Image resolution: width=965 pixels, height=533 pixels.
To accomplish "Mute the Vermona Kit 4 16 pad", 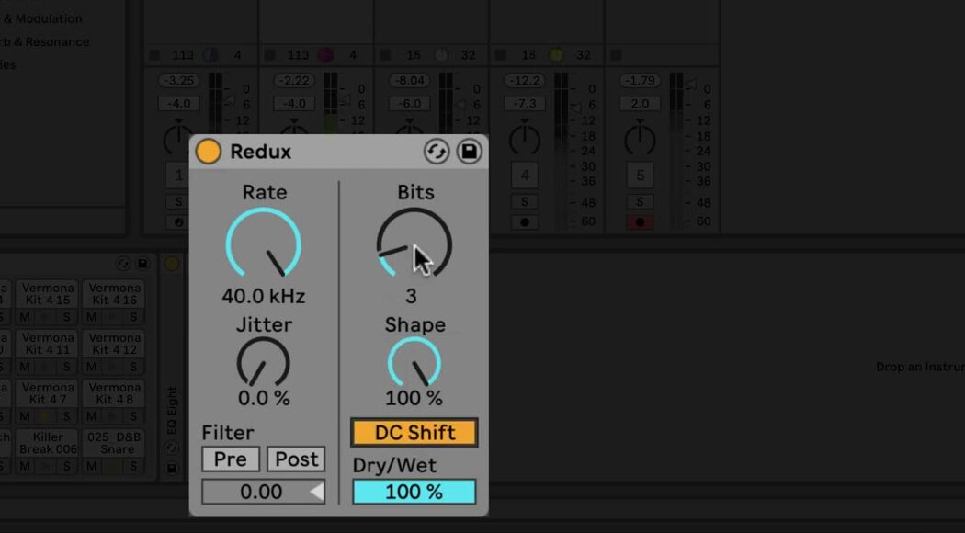I will point(91,317).
